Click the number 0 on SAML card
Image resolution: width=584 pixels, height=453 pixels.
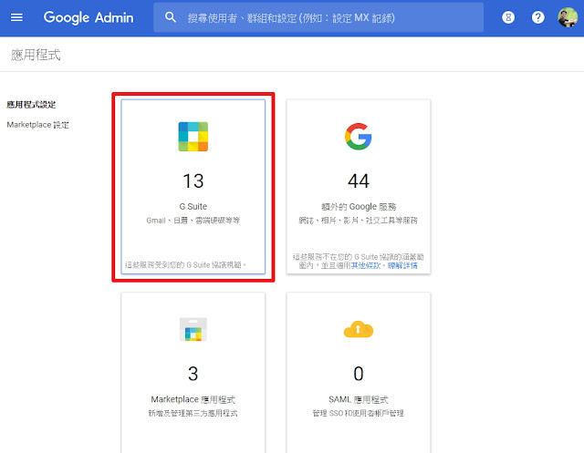tap(359, 374)
